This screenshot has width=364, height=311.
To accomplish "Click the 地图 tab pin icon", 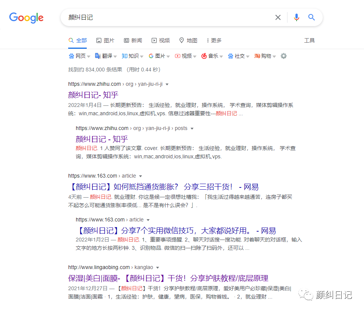I will click(182, 40).
